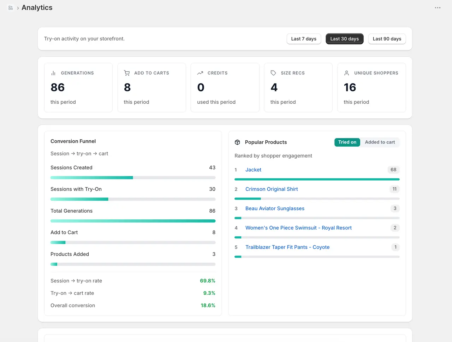Image resolution: width=452 pixels, height=342 pixels.
Task: Click the Add to Carts value 8
Action: tap(127, 87)
